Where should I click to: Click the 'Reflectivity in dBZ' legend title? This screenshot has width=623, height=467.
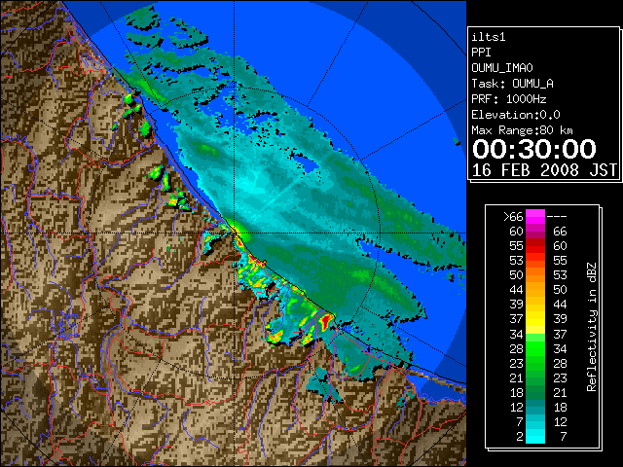[x=592, y=327]
